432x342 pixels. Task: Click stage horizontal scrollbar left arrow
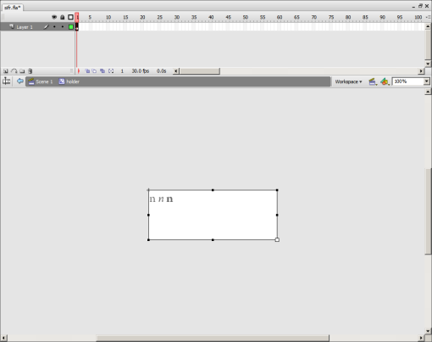click(x=3, y=338)
